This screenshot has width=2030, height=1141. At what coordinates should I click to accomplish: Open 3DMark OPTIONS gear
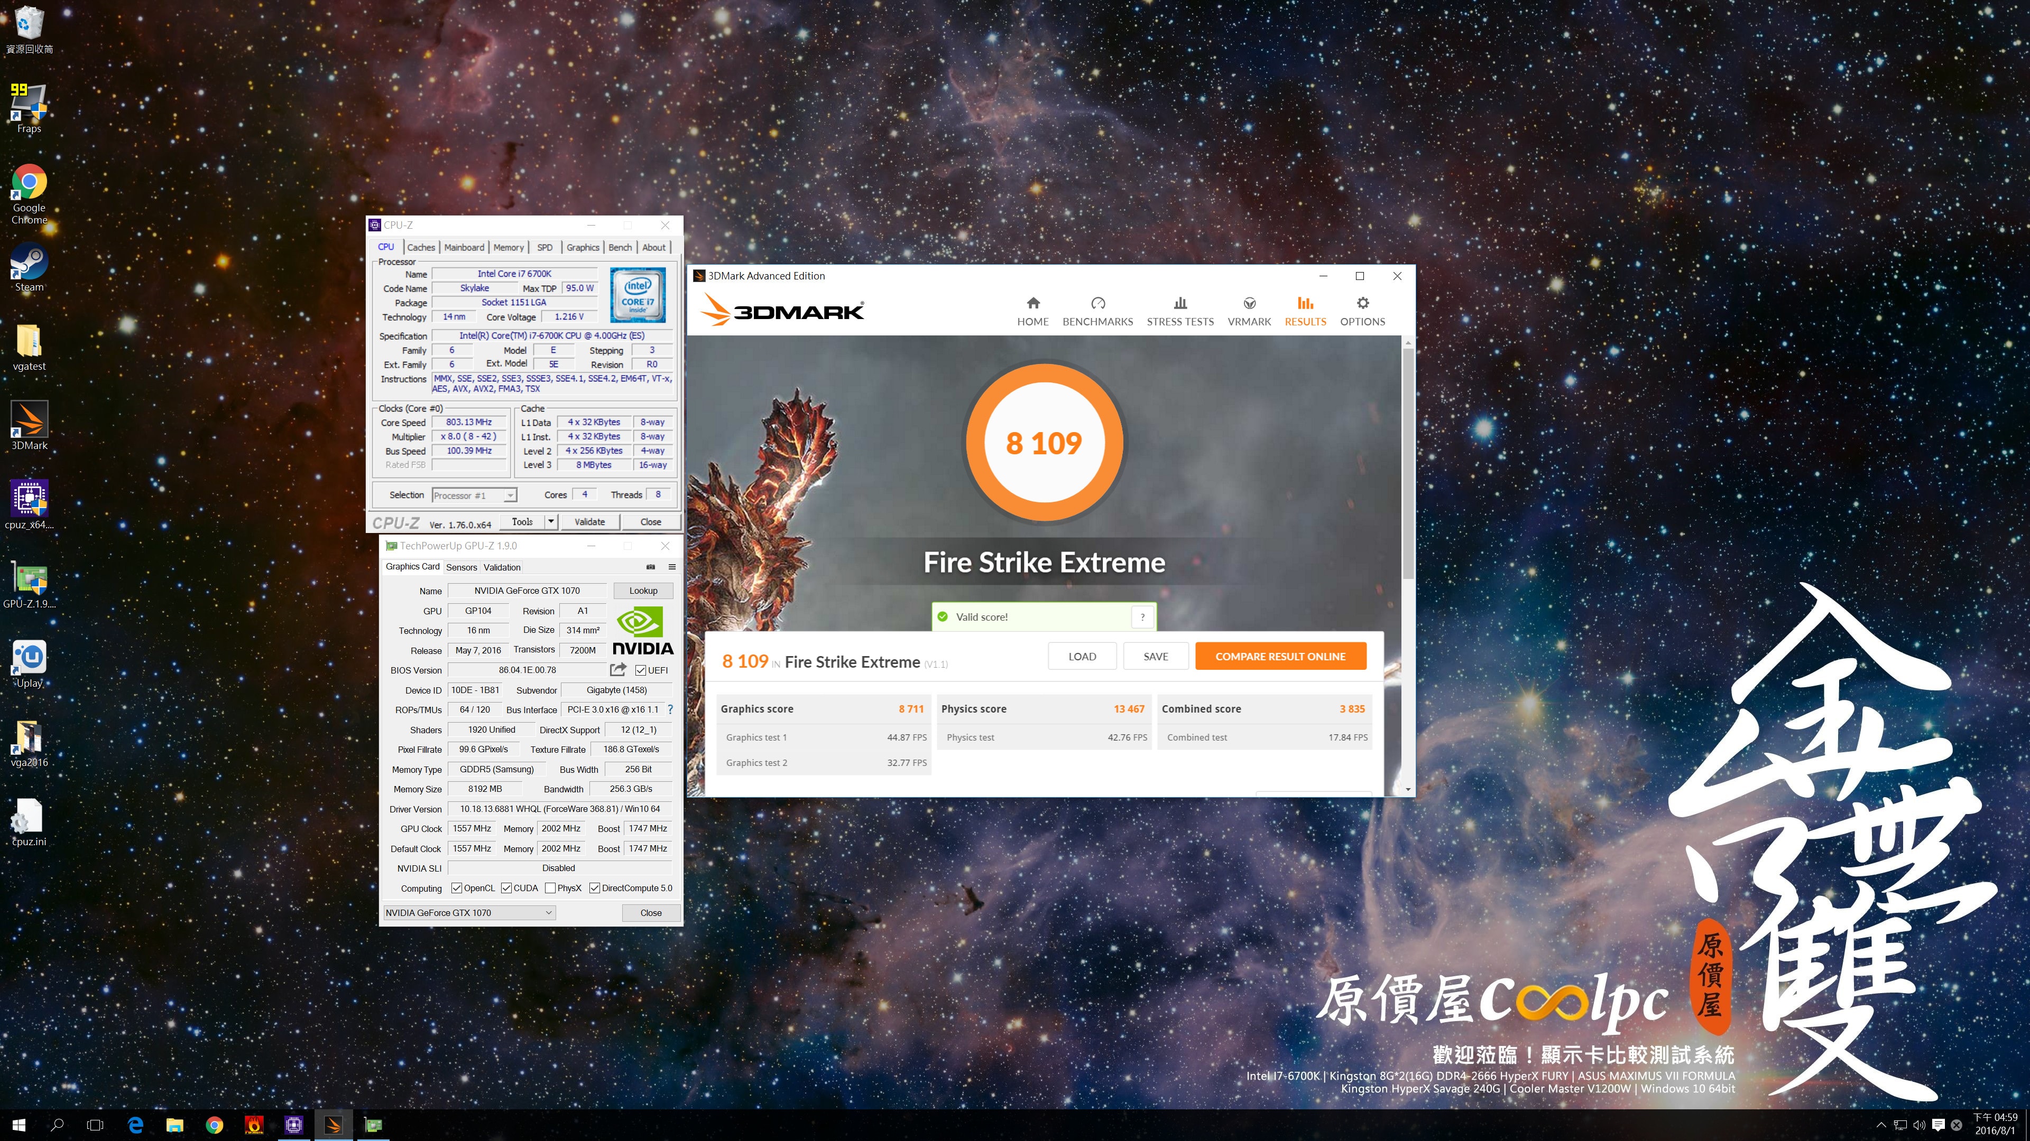[1362, 312]
